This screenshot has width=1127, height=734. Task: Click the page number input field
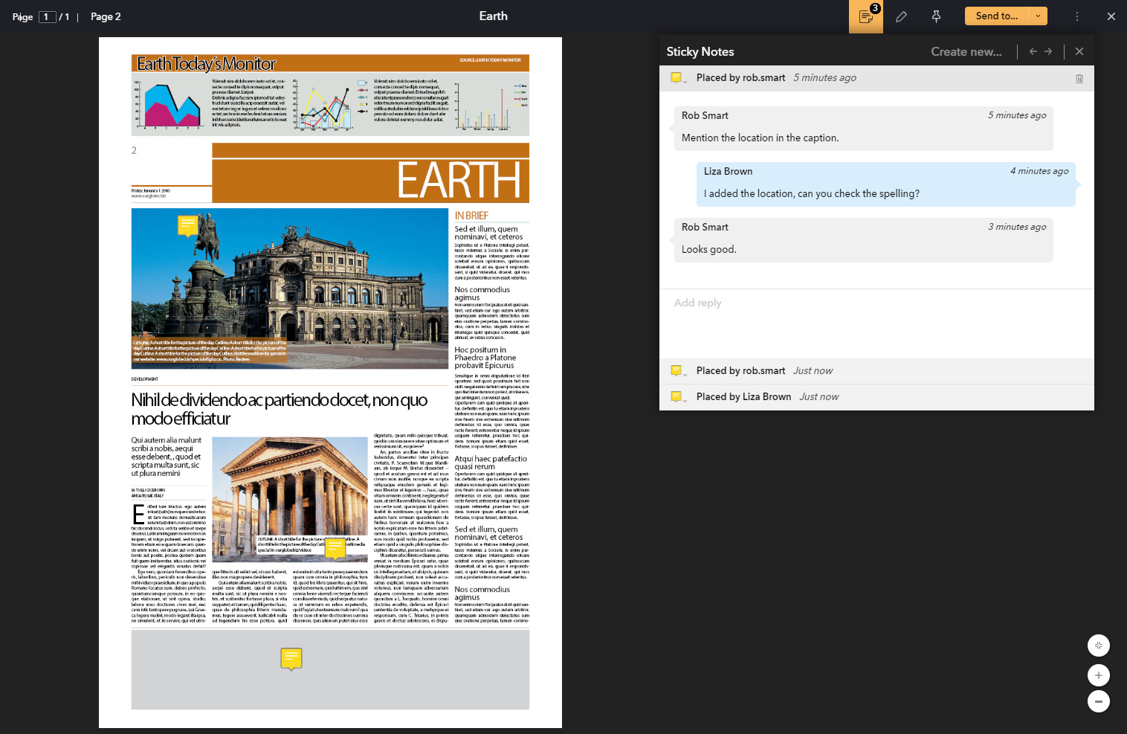pos(48,16)
